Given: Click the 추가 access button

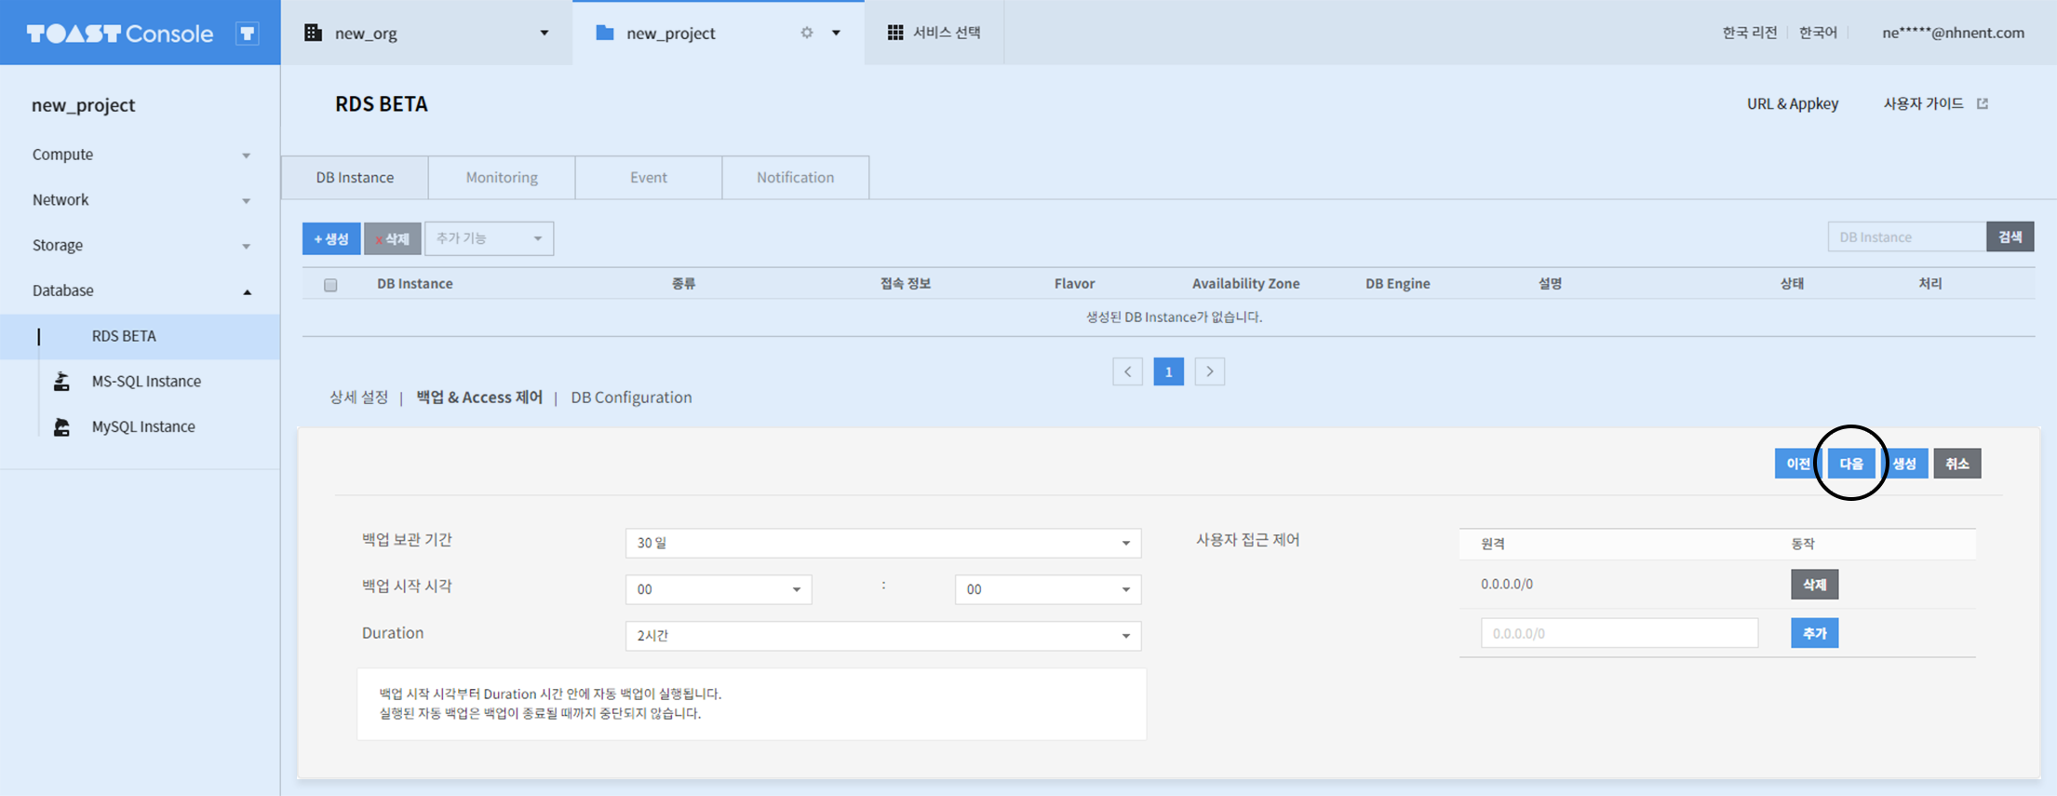Looking at the screenshot, I should pos(1814,633).
